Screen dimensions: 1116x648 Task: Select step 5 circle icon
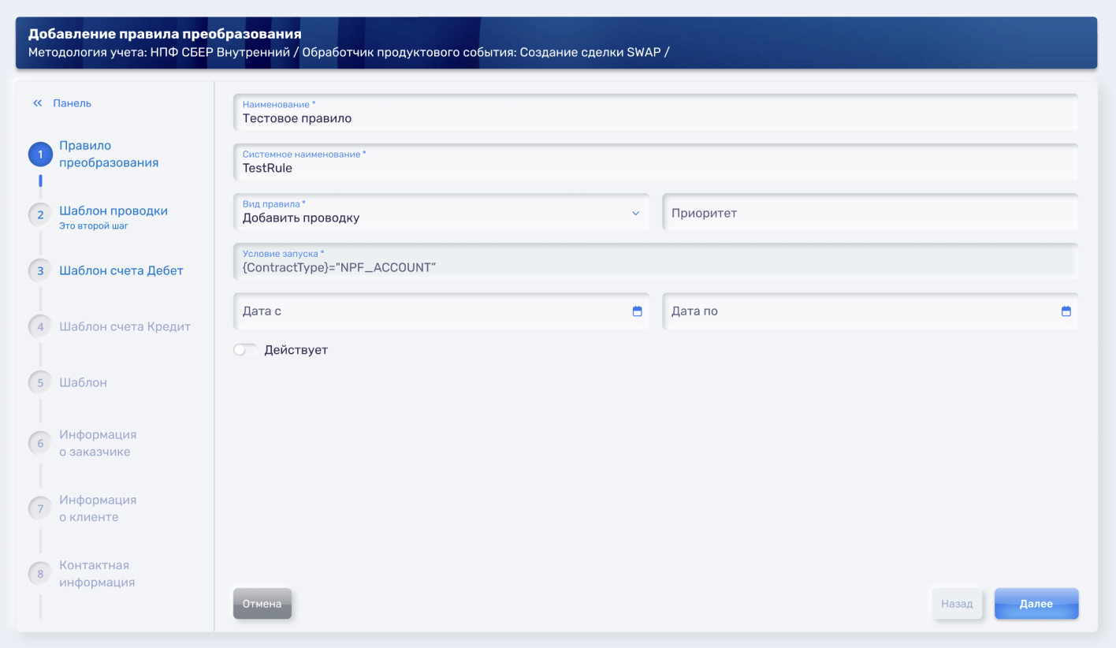tap(40, 383)
